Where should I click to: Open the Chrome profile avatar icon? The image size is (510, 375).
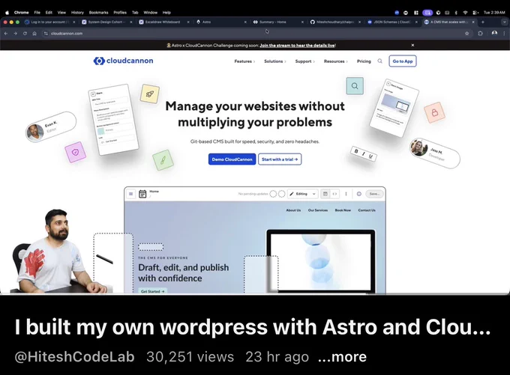(494, 33)
